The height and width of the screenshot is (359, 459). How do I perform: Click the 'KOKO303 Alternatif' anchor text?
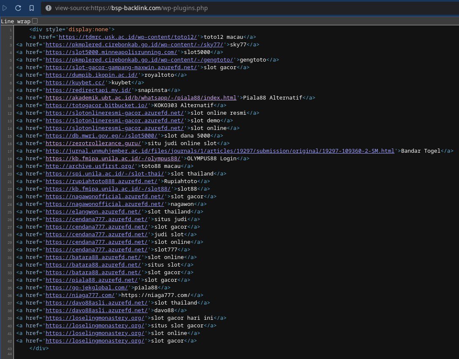point(184,105)
